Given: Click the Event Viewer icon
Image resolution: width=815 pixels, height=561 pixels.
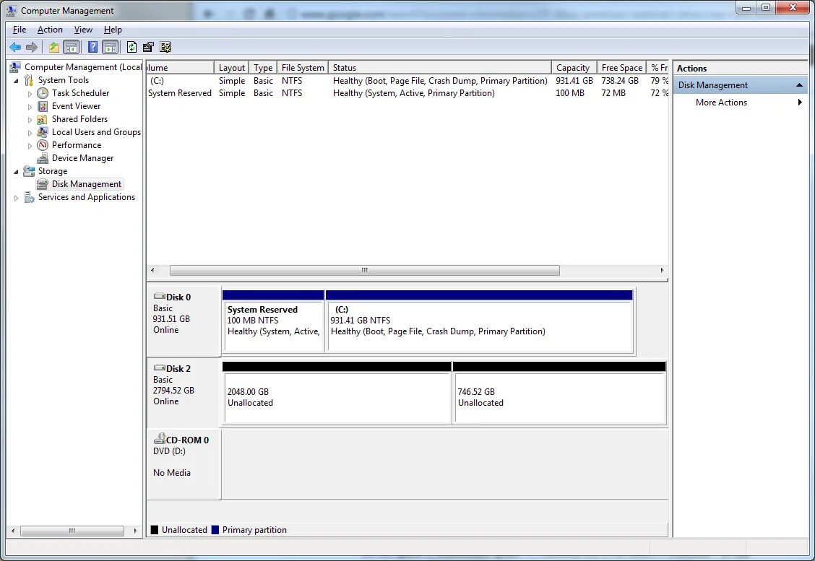Looking at the screenshot, I should click(x=43, y=106).
